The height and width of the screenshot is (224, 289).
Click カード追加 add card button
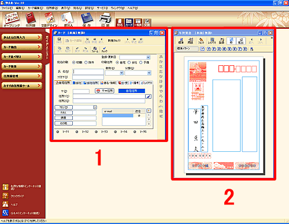[73, 40]
